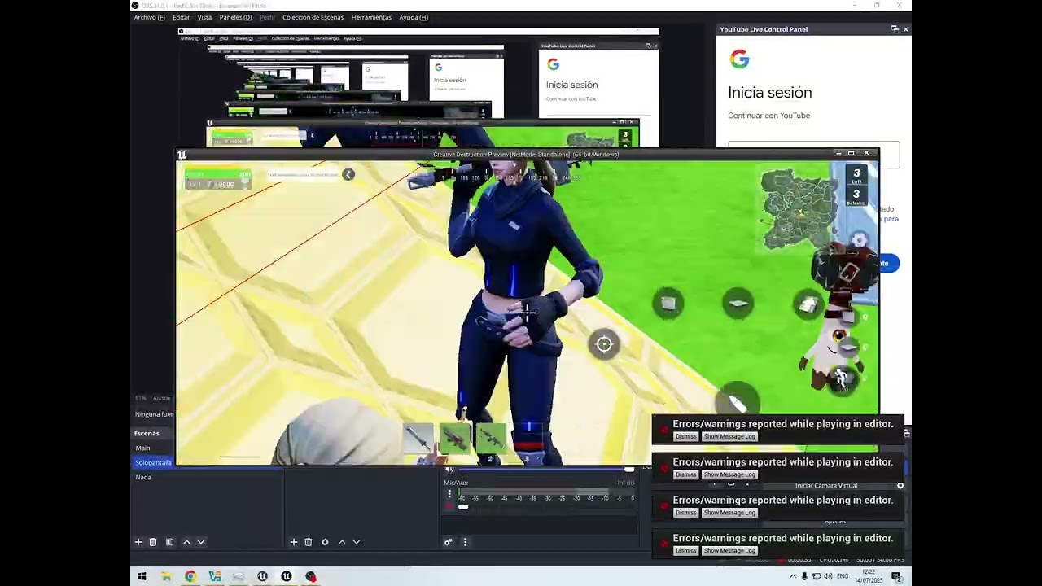Image resolution: width=1042 pixels, height=586 pixels.
Task: Show Message Log in third notification
Action: [x=729, y=513]
